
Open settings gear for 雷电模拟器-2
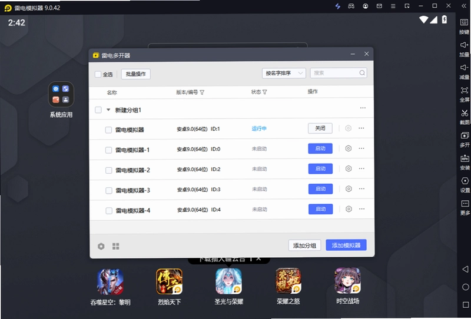pos(349,168)
